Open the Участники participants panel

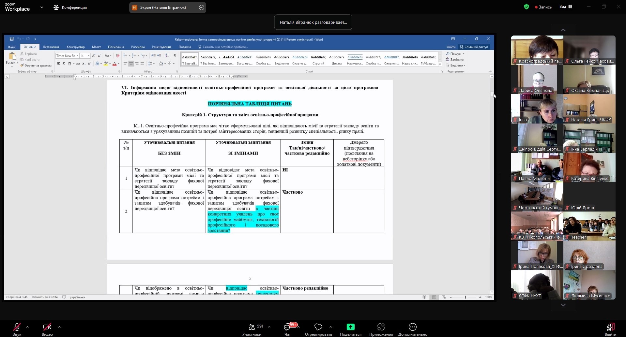click(252, 327)
